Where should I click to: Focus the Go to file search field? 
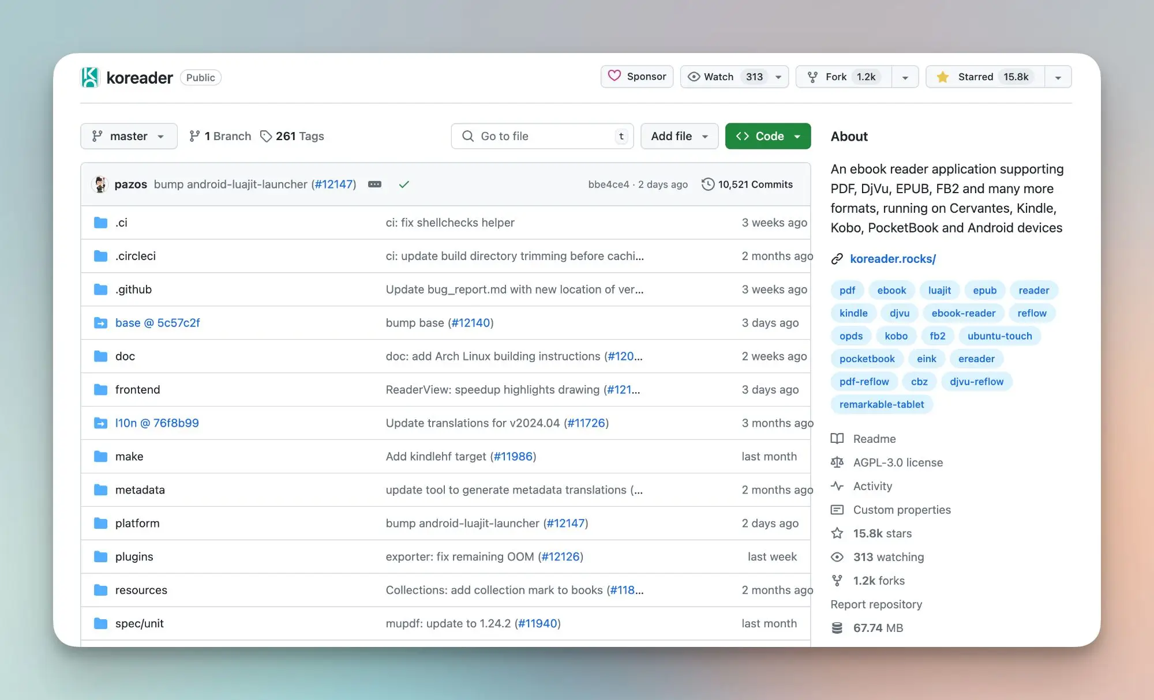tap(542, 136)
